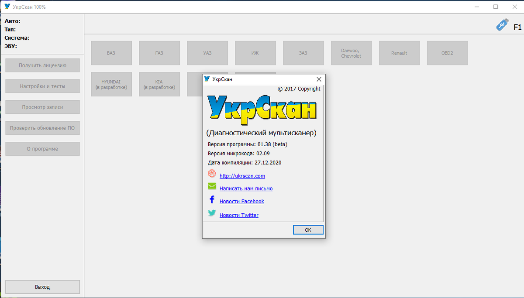Click the Facebook icon in About dialog
Viewport: 524px width, 298px height.
[212, 200]
